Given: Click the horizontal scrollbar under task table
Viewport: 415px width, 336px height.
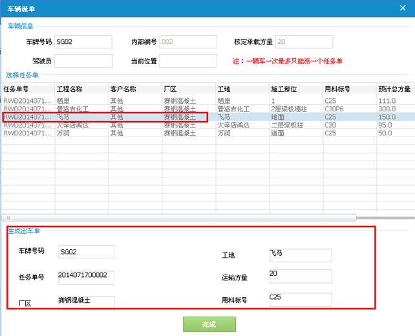Looking at the screenshot, I should point(180,218).
